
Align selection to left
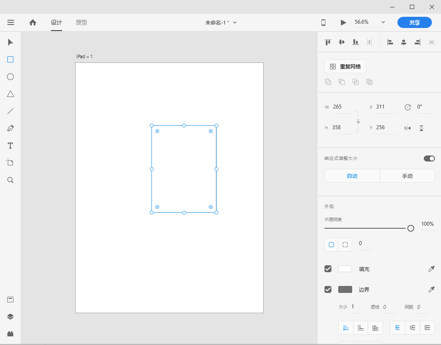point(390,42)
